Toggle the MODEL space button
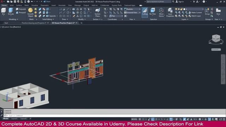 (x=134, y=119)
